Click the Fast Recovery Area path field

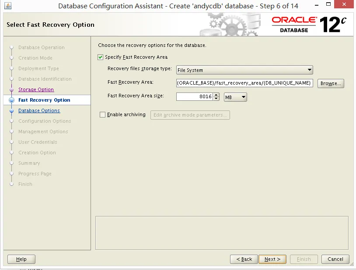[244, 83]
